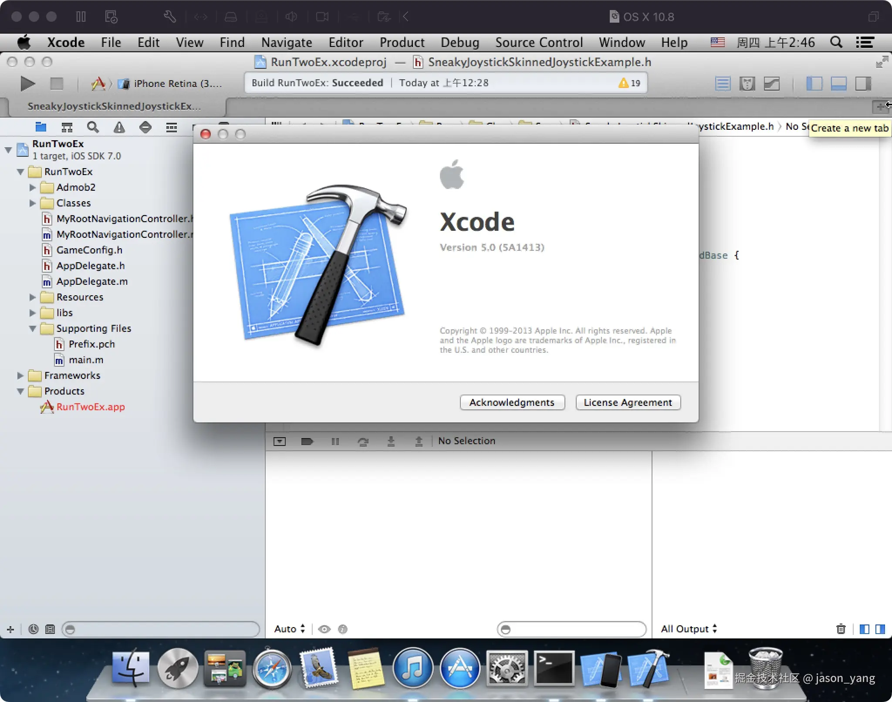Click the 19 warnings indicator
892x702 pixels.
[x=630, y=83]
